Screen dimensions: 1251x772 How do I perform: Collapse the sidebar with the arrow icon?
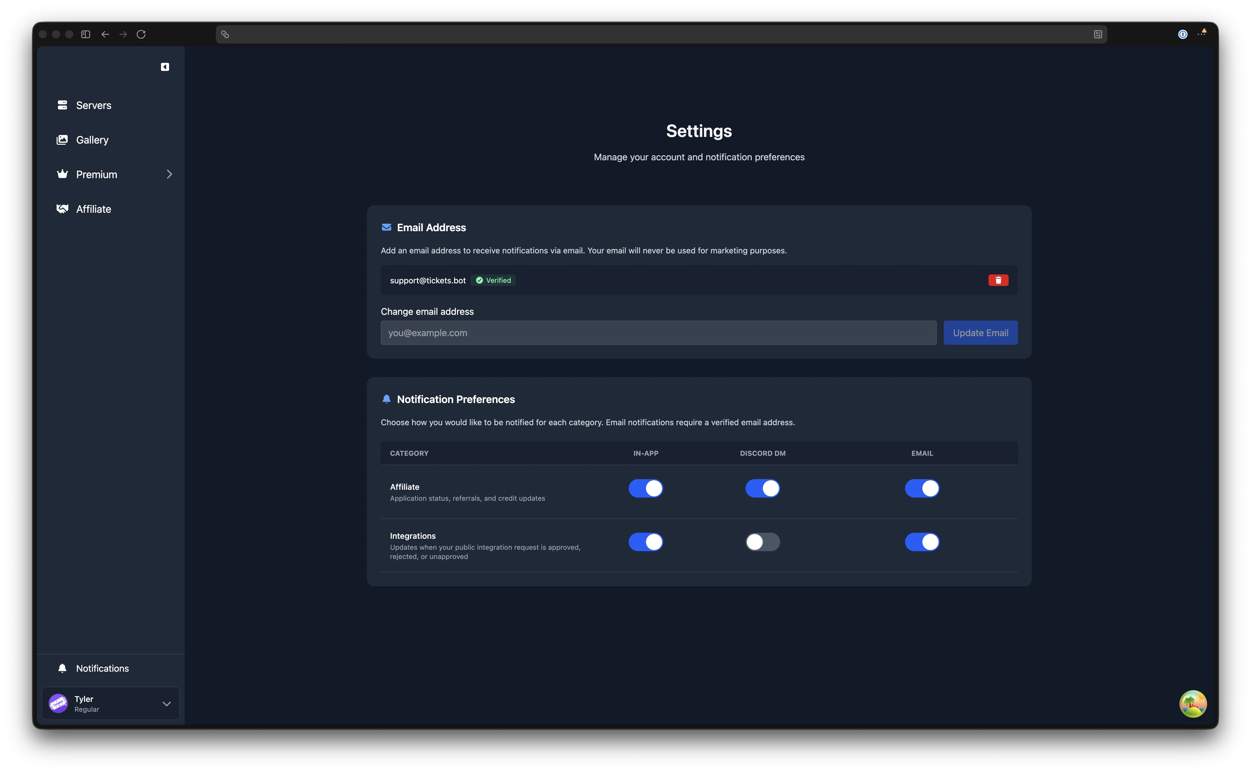pyautogui.click(x=164, y=67)
